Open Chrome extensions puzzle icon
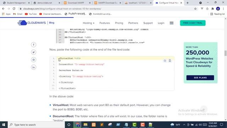The width and height of the screenshot is (227, 128). (x=212, y=9)
